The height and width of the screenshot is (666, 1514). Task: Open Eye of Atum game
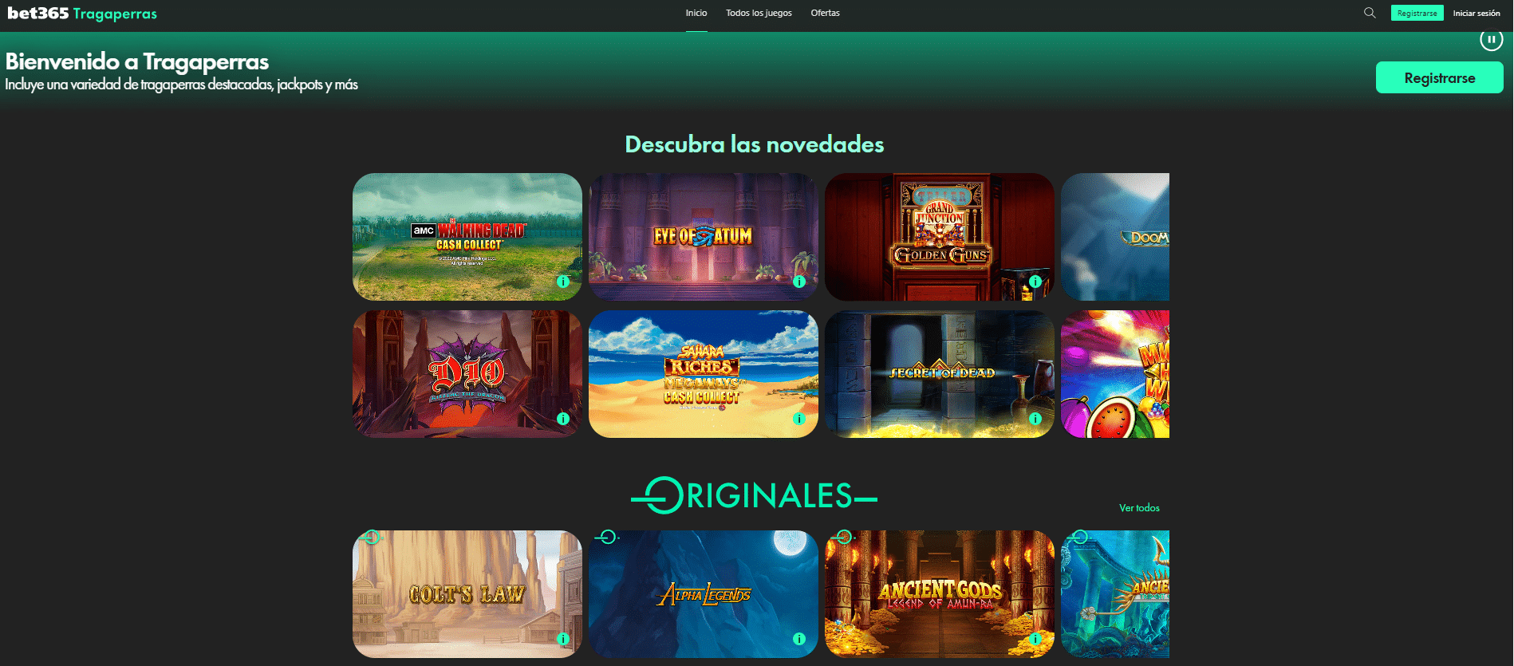[704, 237]
